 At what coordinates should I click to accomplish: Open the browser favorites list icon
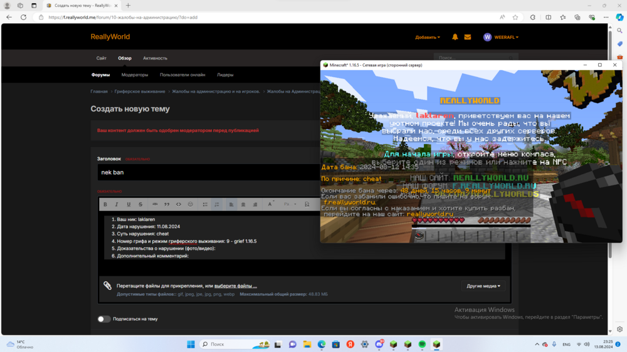pos(563,17)
